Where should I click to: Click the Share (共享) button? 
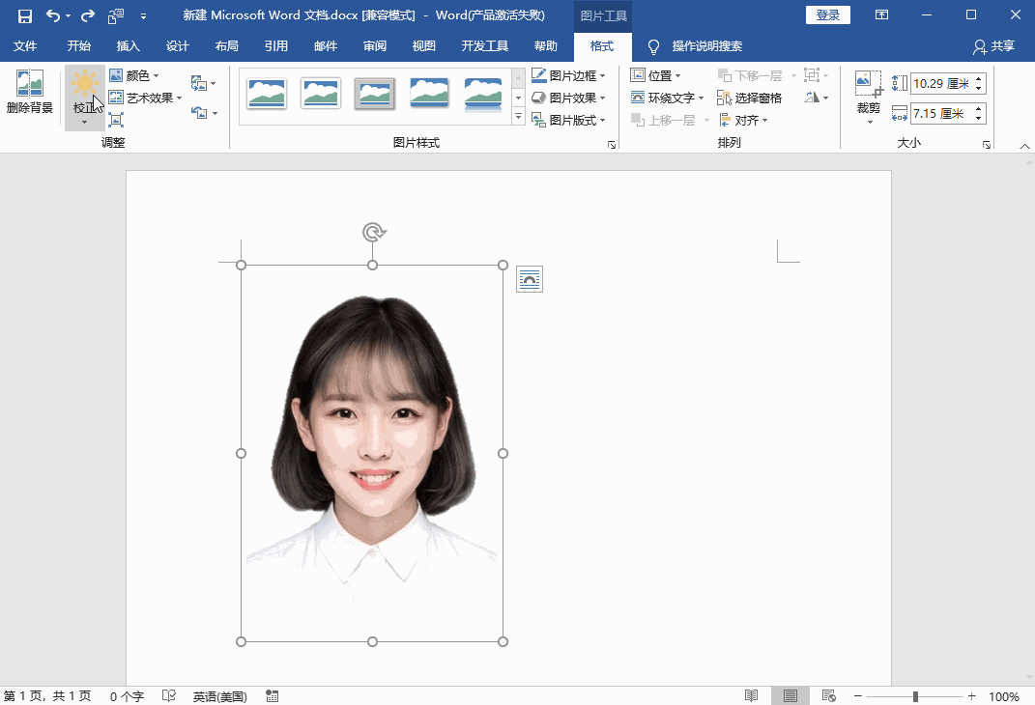(x=994, y=46)
